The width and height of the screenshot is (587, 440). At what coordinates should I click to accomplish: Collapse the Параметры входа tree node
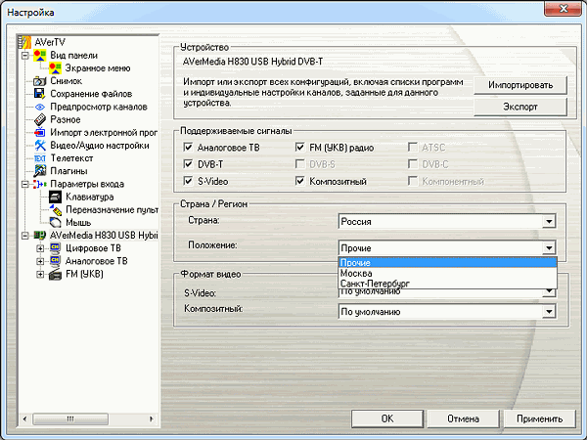click(x=24, y=184)
